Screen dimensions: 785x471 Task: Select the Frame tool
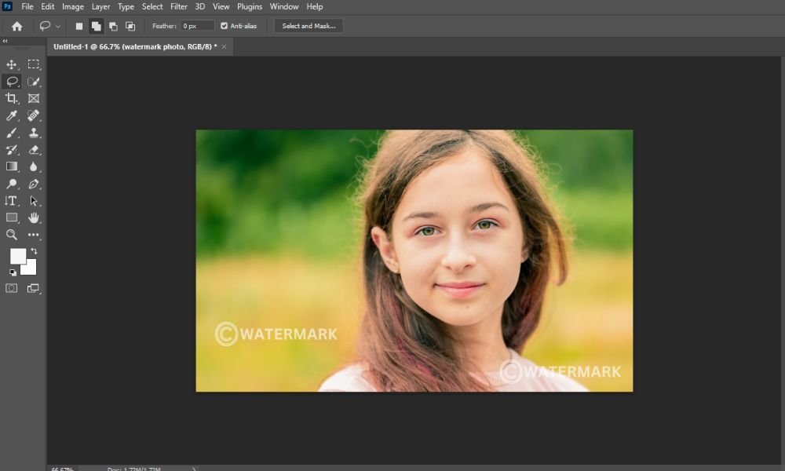pyautogui.click(x=34, y=99)
